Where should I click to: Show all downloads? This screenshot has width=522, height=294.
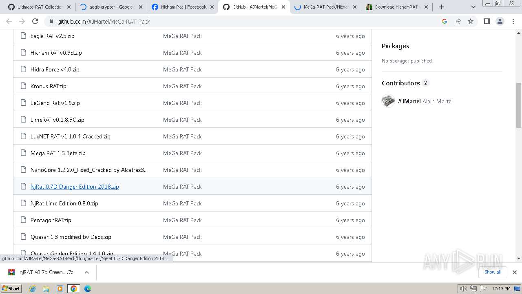tap(493, 272)
